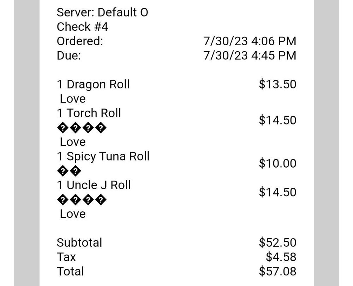Click the Tax amount $4.58
The width and height of the screenshot is (353, 286).
[281, 257]
